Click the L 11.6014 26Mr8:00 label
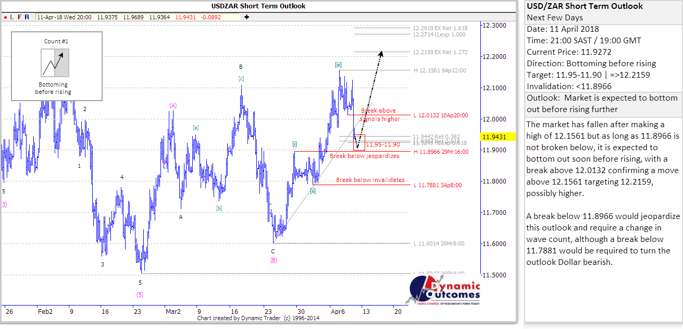The height and width of the screenshot is (329, 683). (x=439, y=243)
